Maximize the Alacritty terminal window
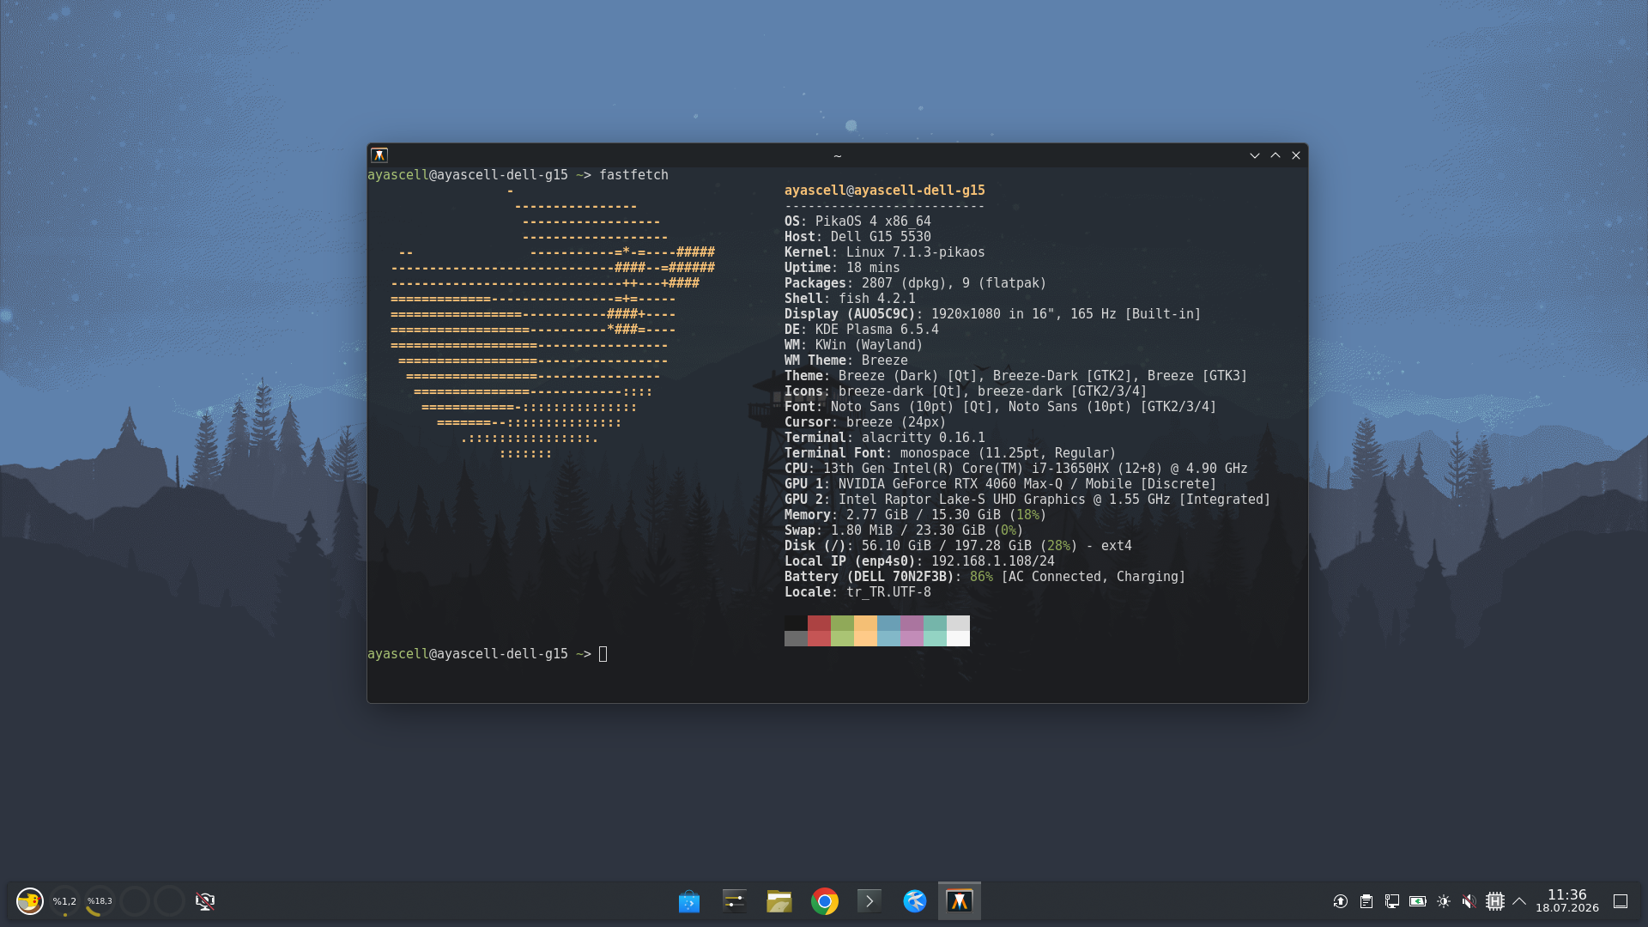The image size is (1648, 927). 1275,155
